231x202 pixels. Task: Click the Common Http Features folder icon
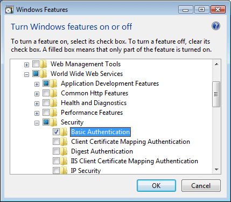click(x=54, y=93)
